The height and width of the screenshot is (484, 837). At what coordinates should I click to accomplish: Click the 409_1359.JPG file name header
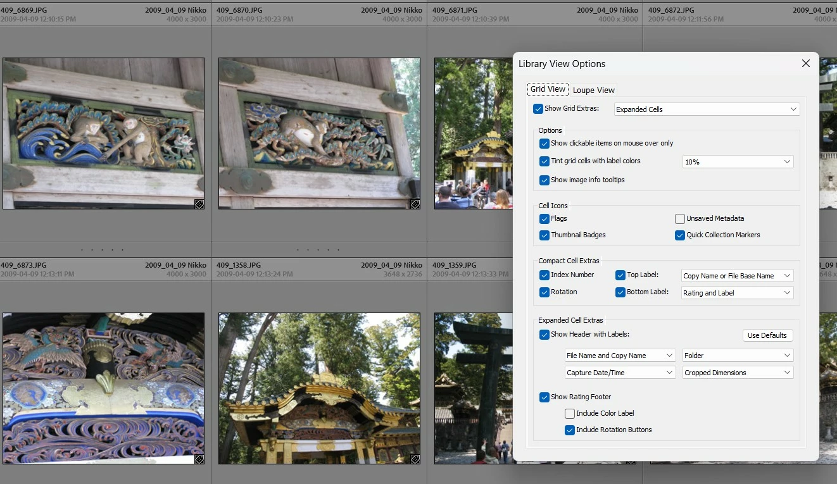(x=455, y=265)
